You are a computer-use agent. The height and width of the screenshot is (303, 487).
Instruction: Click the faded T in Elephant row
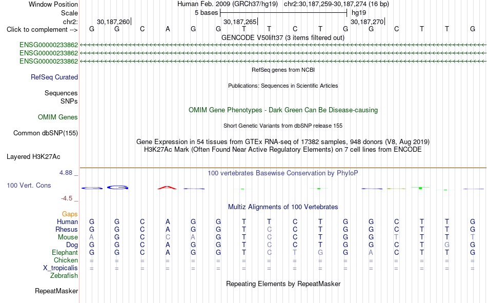click(x=295, y=252)
